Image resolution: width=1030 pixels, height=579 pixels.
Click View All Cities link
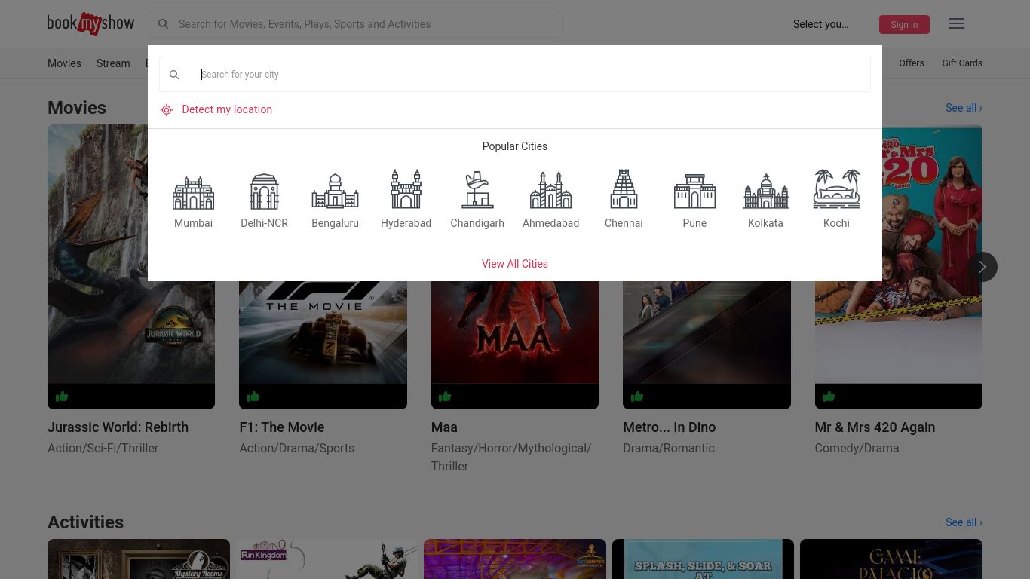coord(515,264)
